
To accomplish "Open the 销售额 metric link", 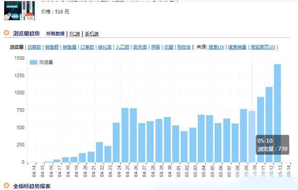I will tap(52, 47).
